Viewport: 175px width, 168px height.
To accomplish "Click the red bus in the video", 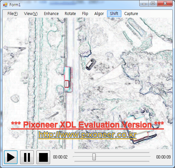I will (x=68, y=79).
